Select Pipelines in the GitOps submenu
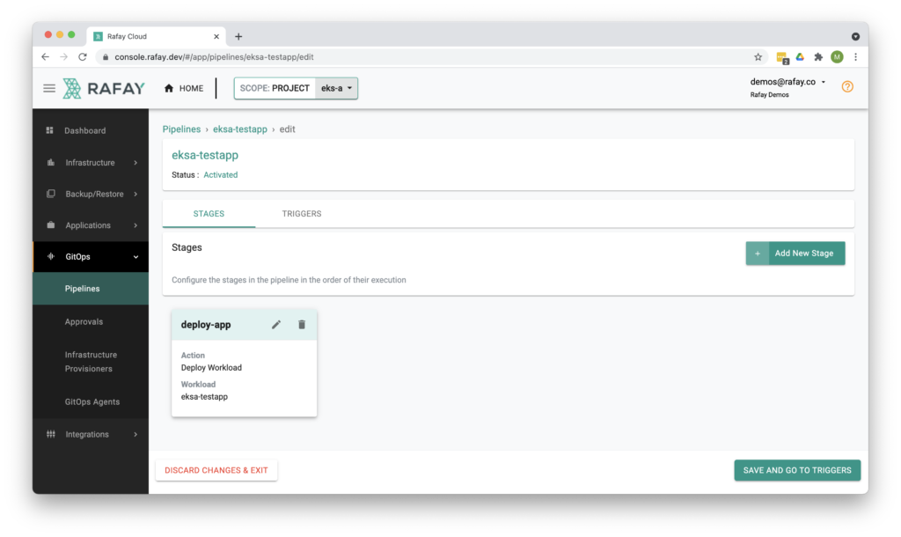Image resolution: width=901 pixels, height=537 pixels. tap(91, 289)
